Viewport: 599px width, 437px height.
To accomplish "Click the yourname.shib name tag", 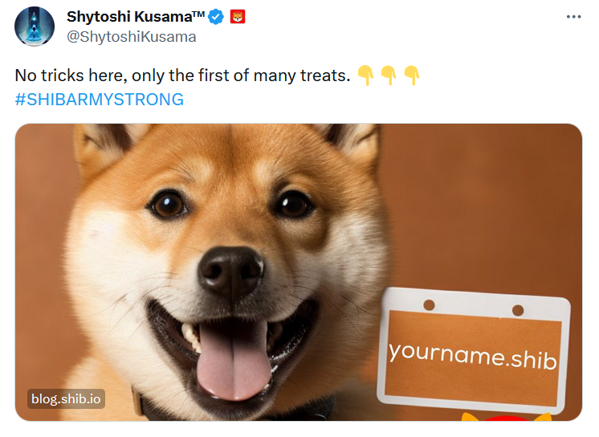I will pyautogui.click(x=473, y=350).
